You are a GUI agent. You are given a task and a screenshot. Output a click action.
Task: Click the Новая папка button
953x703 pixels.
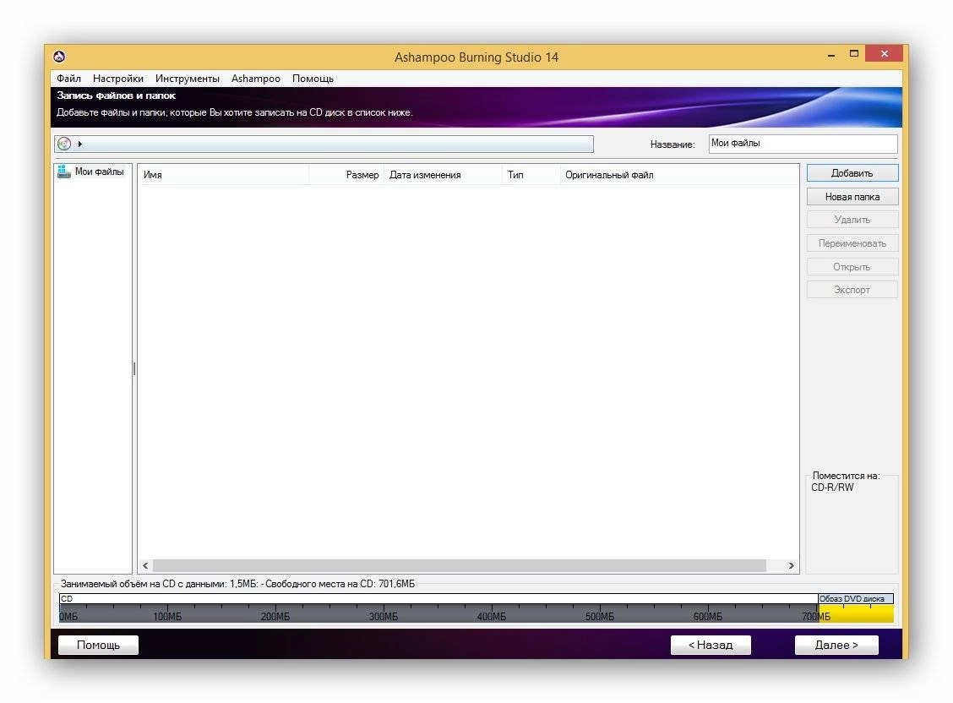click(852, 197)
